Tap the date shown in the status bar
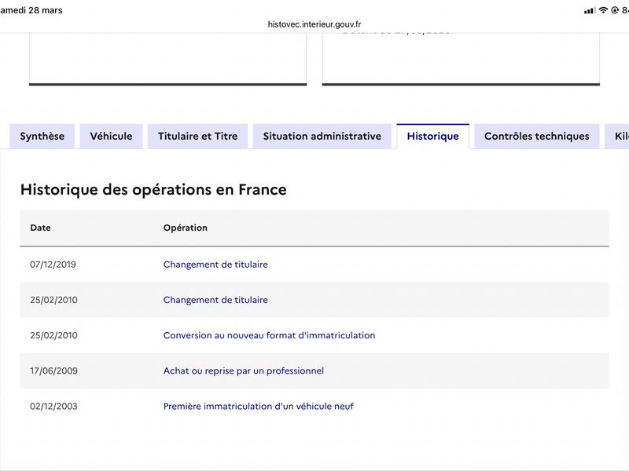 (31, 10)
